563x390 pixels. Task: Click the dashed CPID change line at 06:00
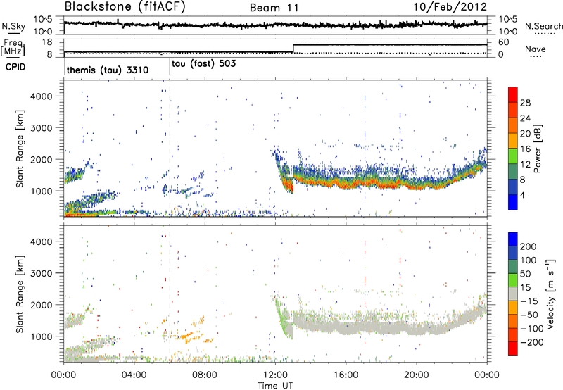(x=170, y=149)
